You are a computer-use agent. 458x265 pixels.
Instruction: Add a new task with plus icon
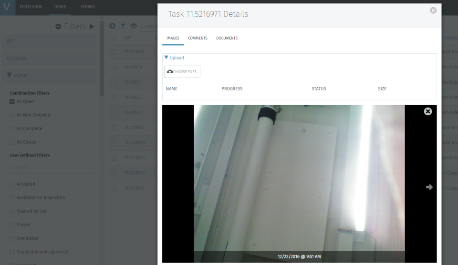[112, 26]
